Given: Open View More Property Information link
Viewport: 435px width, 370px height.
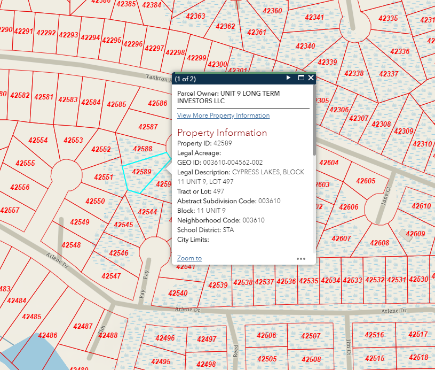Looking at the screenshot, I should (x=223, y=115).
